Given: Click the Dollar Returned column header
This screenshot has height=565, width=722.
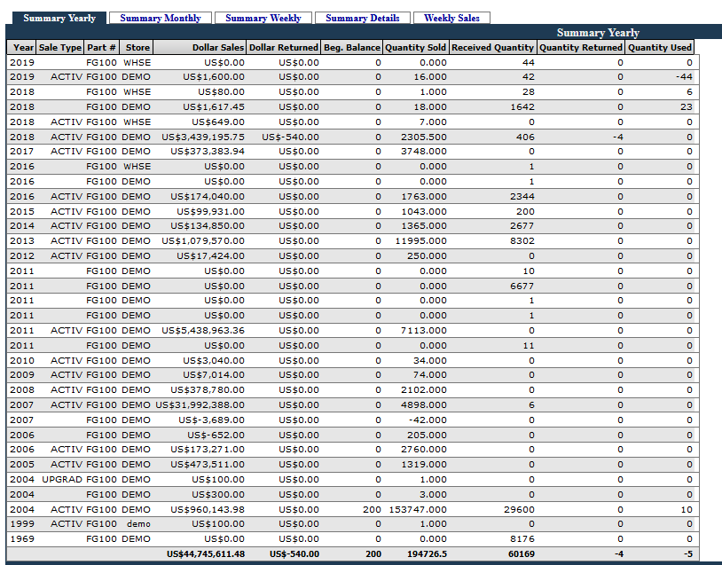Looking at the screenshot, I should pyautogui.click(x=284, y=47).
